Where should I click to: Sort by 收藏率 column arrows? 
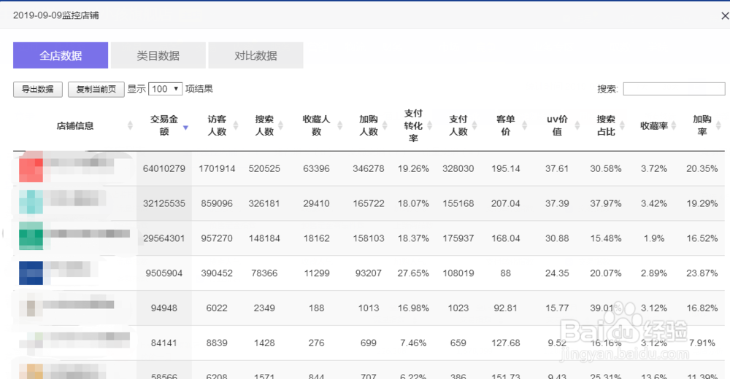point(673,125)
